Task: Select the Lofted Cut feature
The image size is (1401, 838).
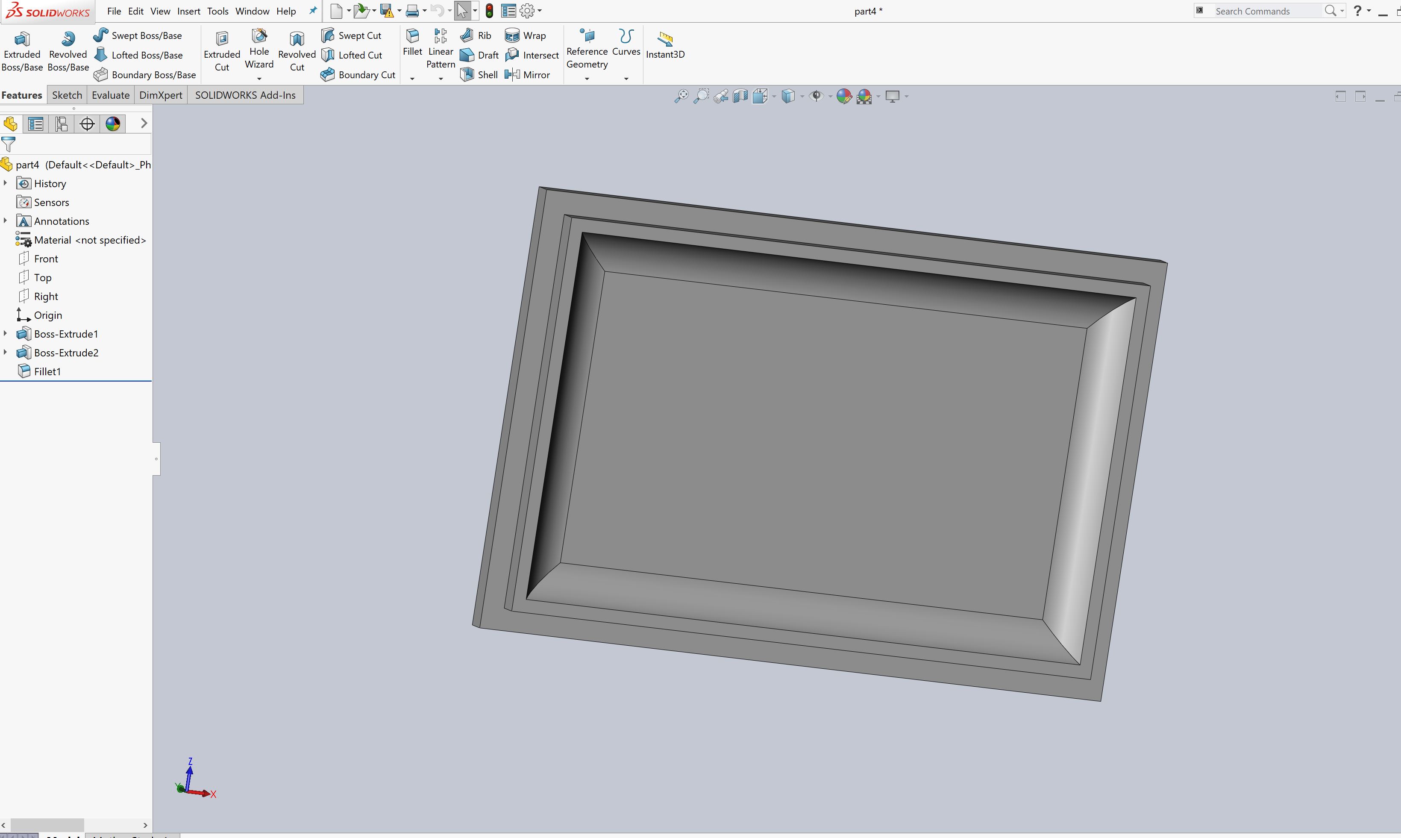Action: click(x=351, y=55)
